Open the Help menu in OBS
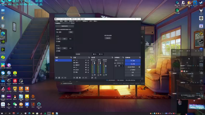Screen dimensions: 205x115 point(95,21)
